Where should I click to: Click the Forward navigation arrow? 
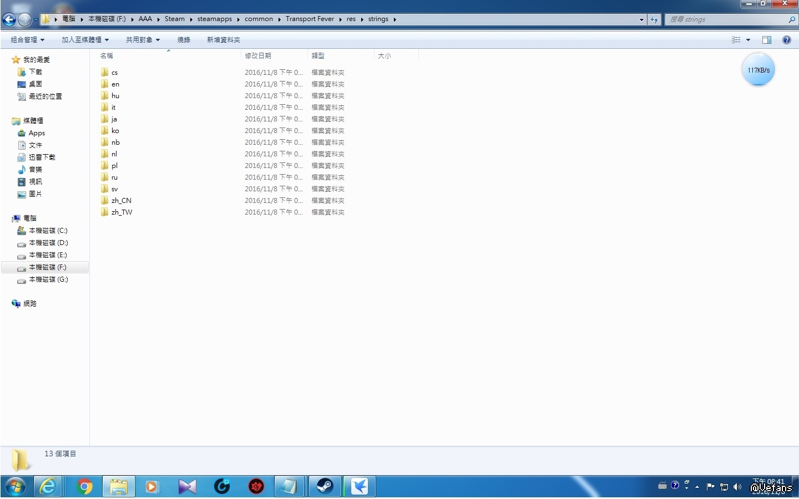(24, 20)
